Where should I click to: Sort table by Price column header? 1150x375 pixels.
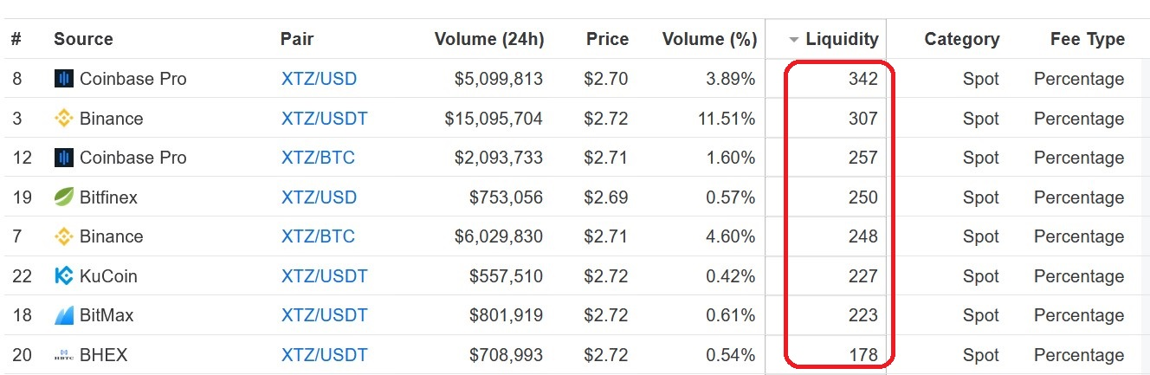coord(607,39)
